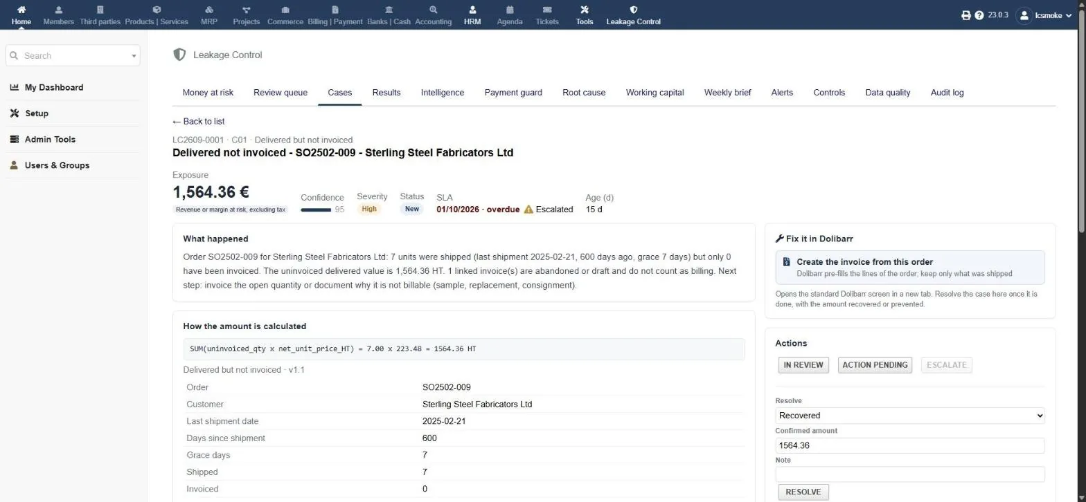The width and height of the screenshot is (1086, 502).
Task: Select the Cases tab
Action: click(340, 92)
